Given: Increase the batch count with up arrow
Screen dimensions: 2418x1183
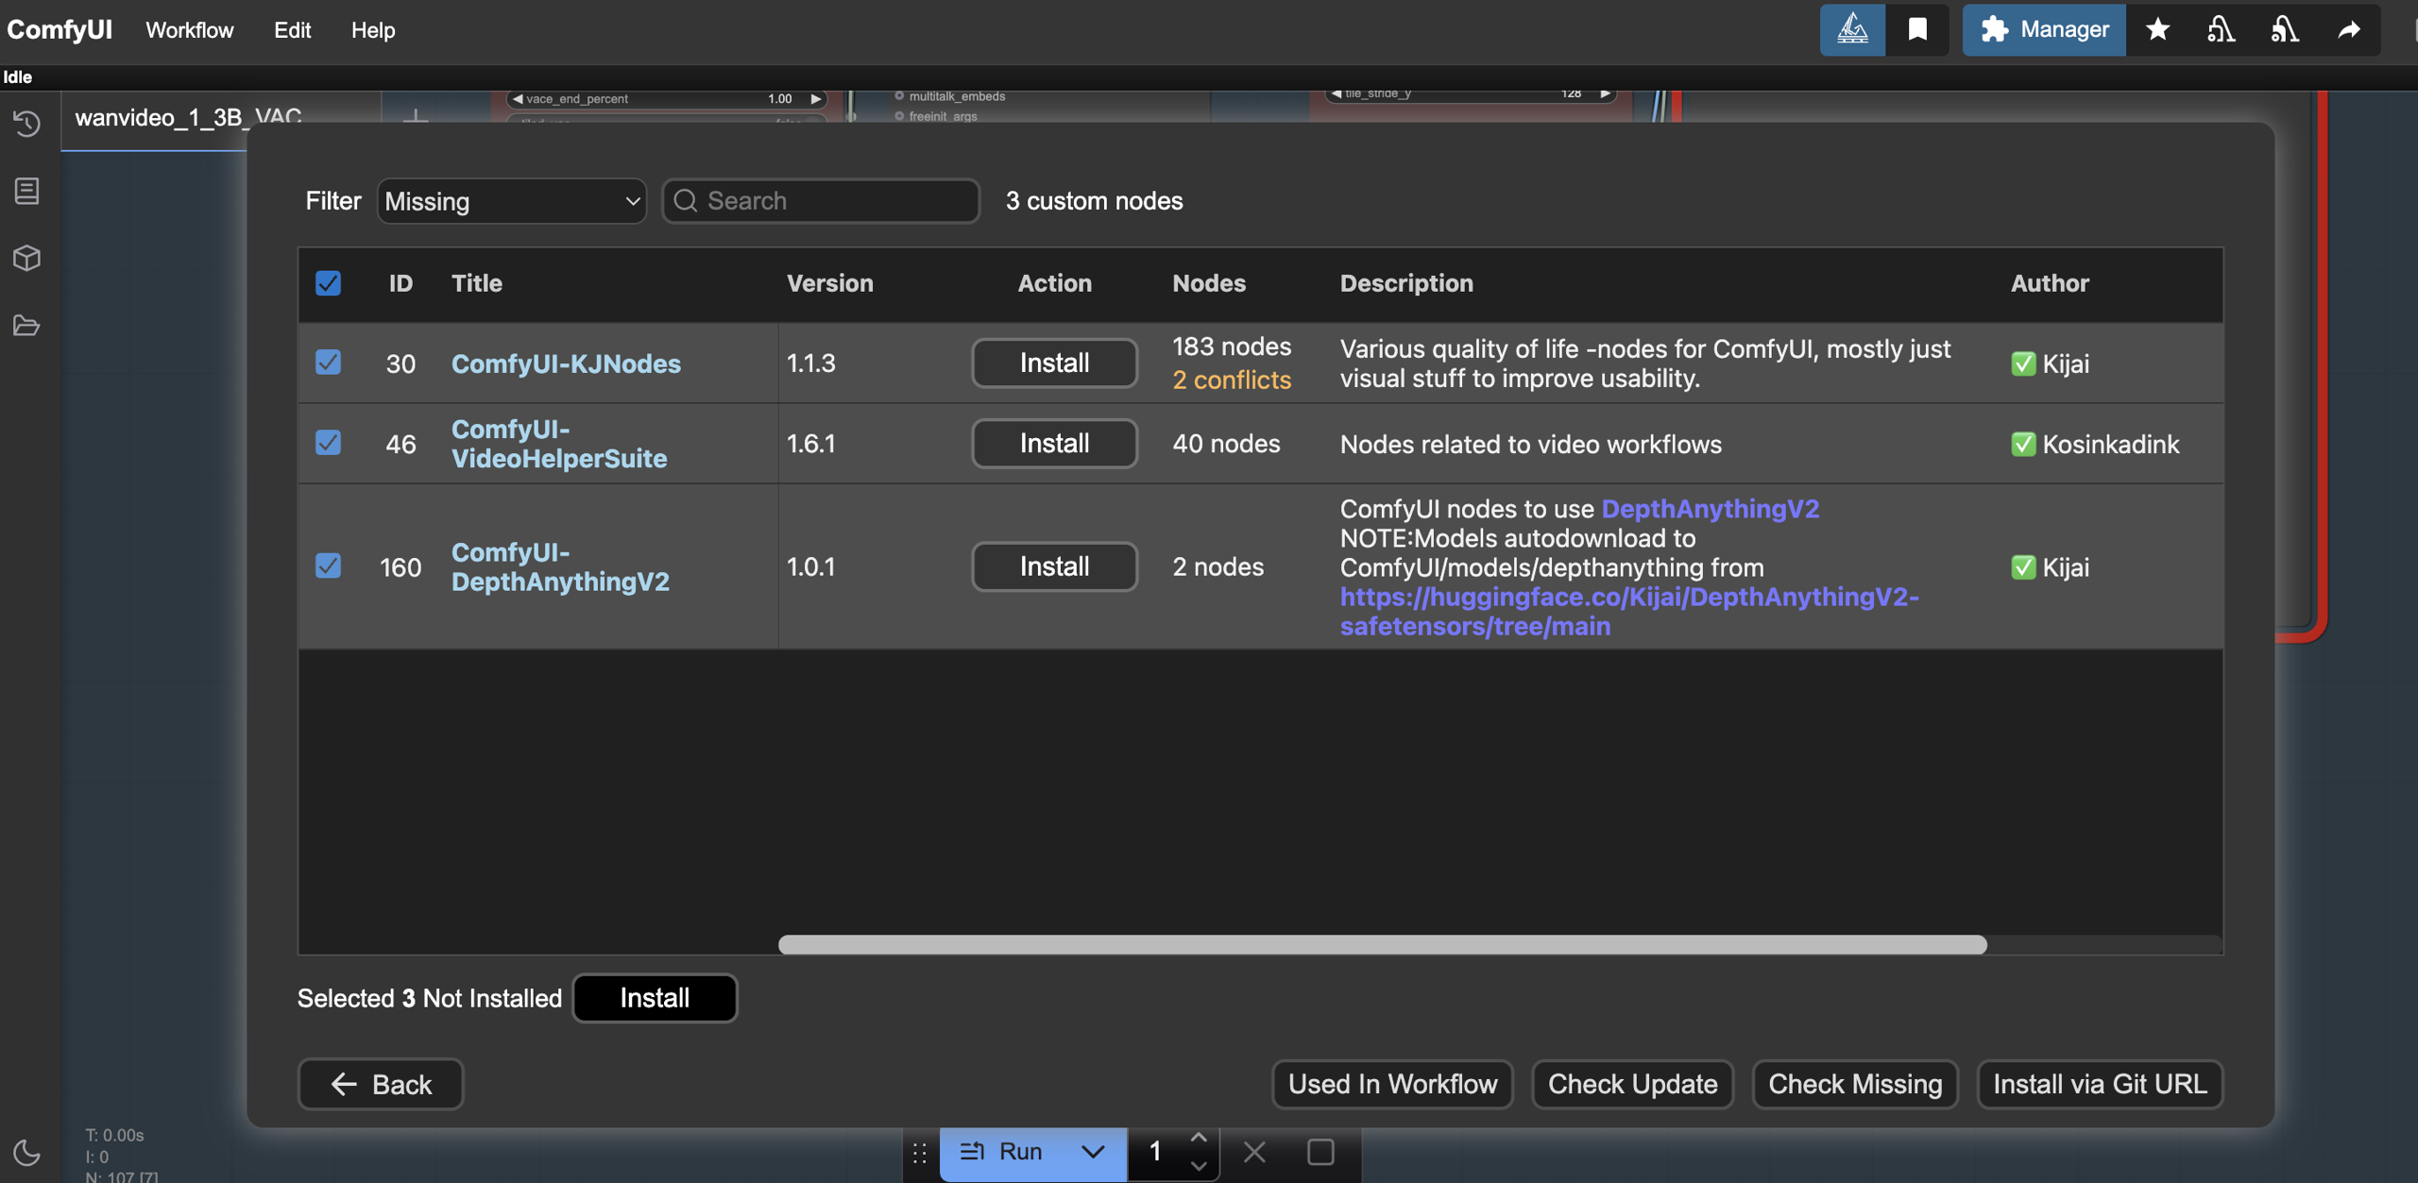Looking at the screenshot, I should [x=1199, y=1138].
